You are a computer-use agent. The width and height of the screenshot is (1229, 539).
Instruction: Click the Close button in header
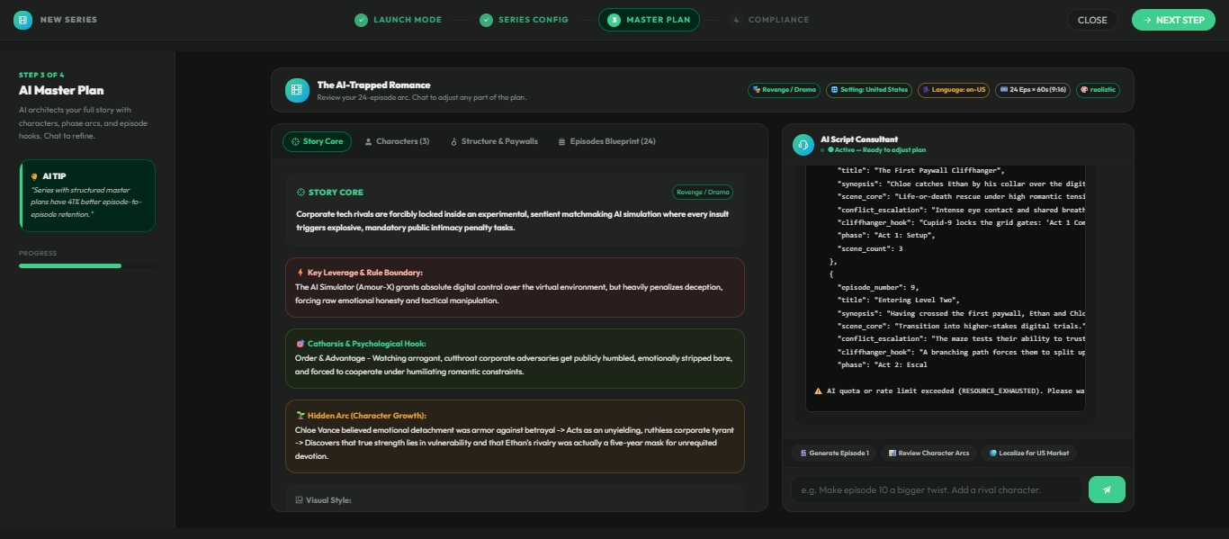click(1092, 20)
